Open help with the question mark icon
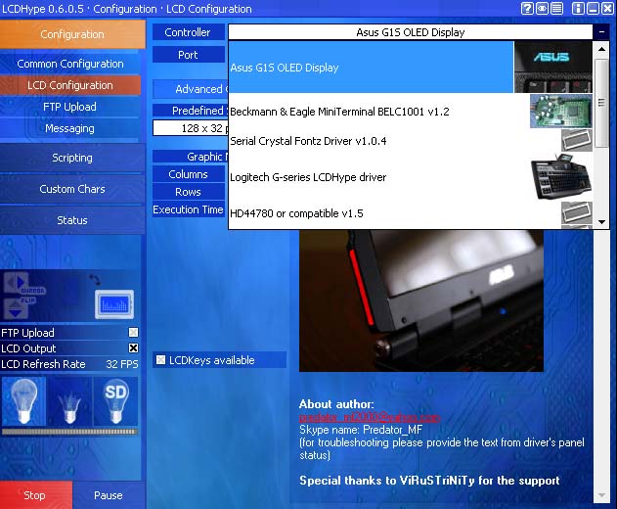 [527, 8]
